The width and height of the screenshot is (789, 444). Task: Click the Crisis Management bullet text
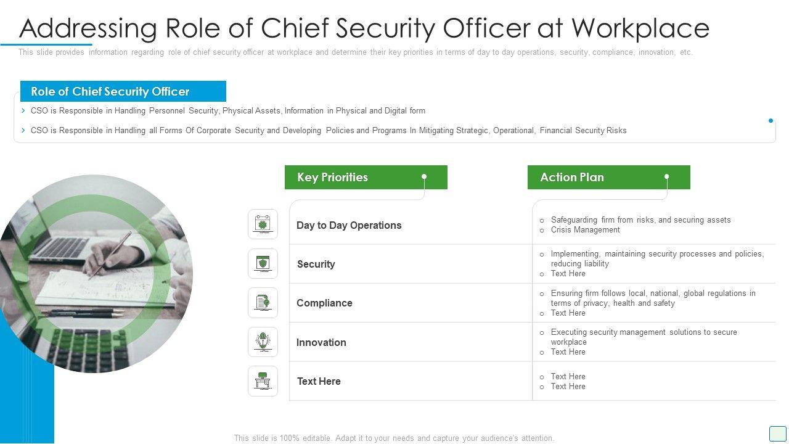(585, 230)
